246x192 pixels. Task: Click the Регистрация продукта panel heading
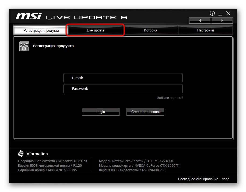coord(53,46)
